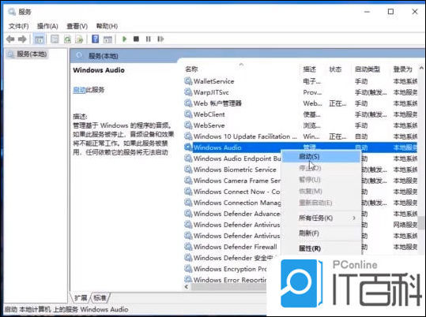Screen dimensions: 426x317
Task: Click the Export List toolbar icon
Action: [79, 39]
